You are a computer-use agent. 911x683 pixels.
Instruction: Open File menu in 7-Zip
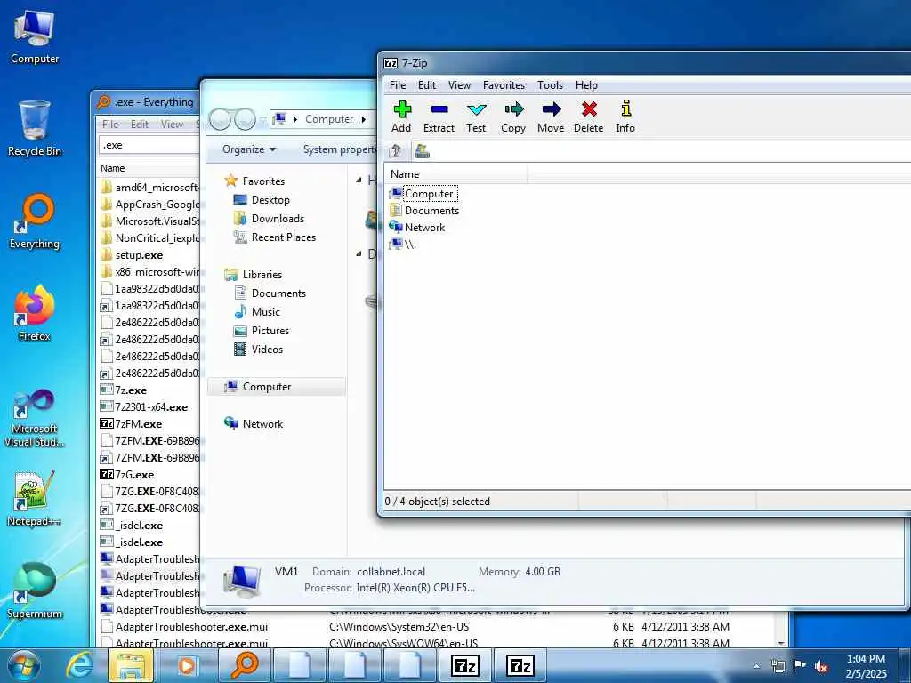[398, 85]
